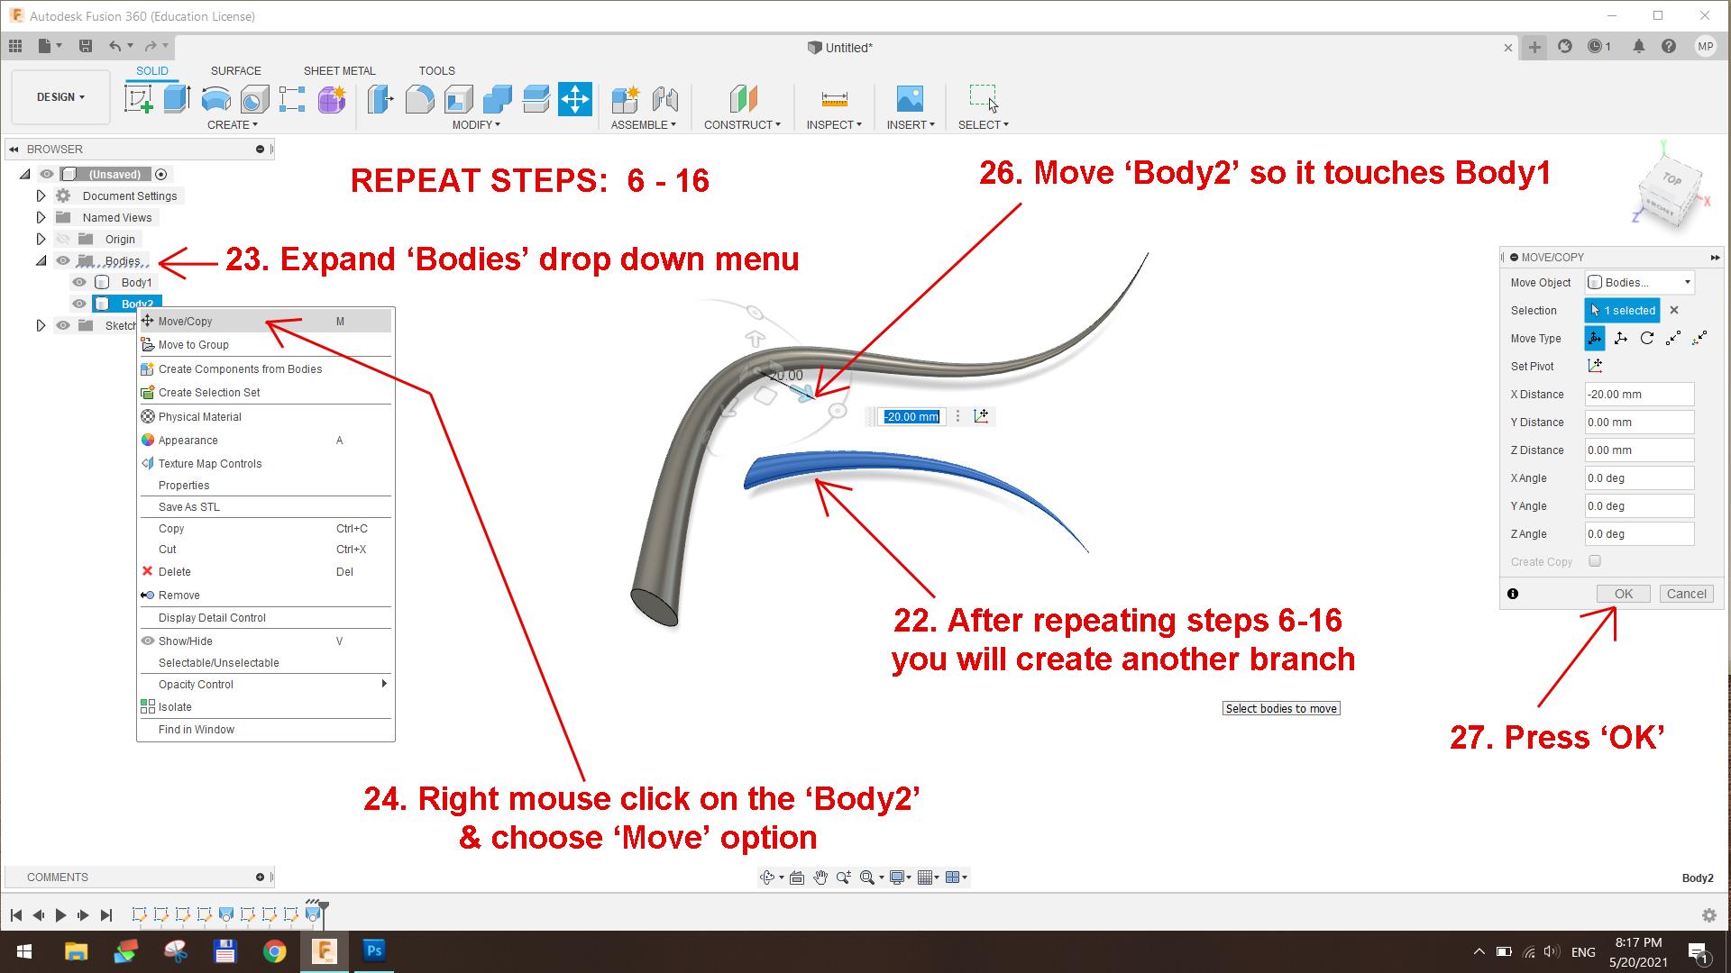
Task: Click the Measure icon under Inspect
Action: [x=834, y=99]
